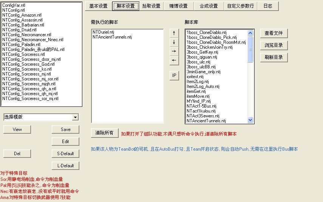Click the 浏览目录 button
Image resolution: width=323 pixels, height=202 pixels.
coord(274,45)
